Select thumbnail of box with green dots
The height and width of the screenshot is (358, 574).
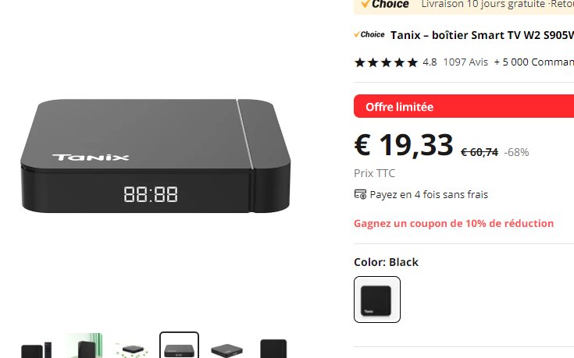(132, 346)
